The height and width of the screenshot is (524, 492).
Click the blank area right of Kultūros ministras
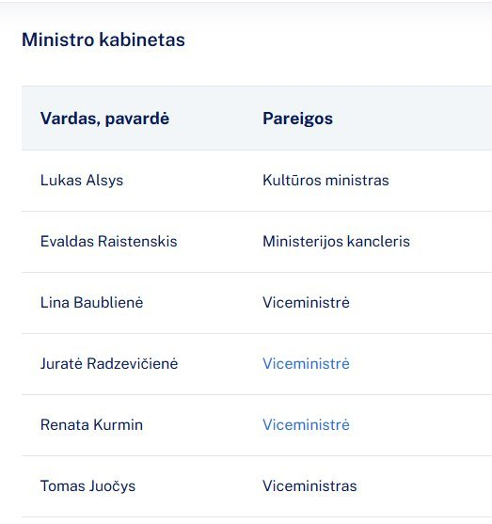pos(441,181)
